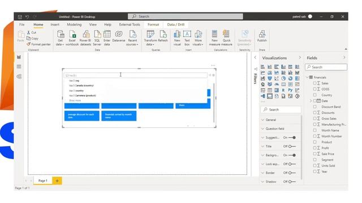Switch to Data view in left sidebar

click(x=19, y=67)
